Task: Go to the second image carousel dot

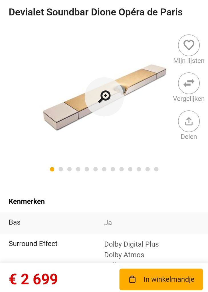Action: coord(61,169)
